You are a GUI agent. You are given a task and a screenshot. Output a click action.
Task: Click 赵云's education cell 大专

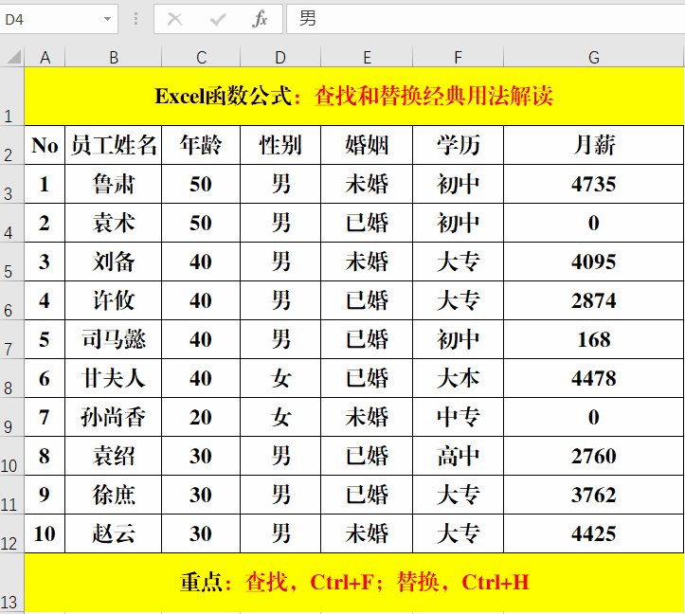click(458, 533)
